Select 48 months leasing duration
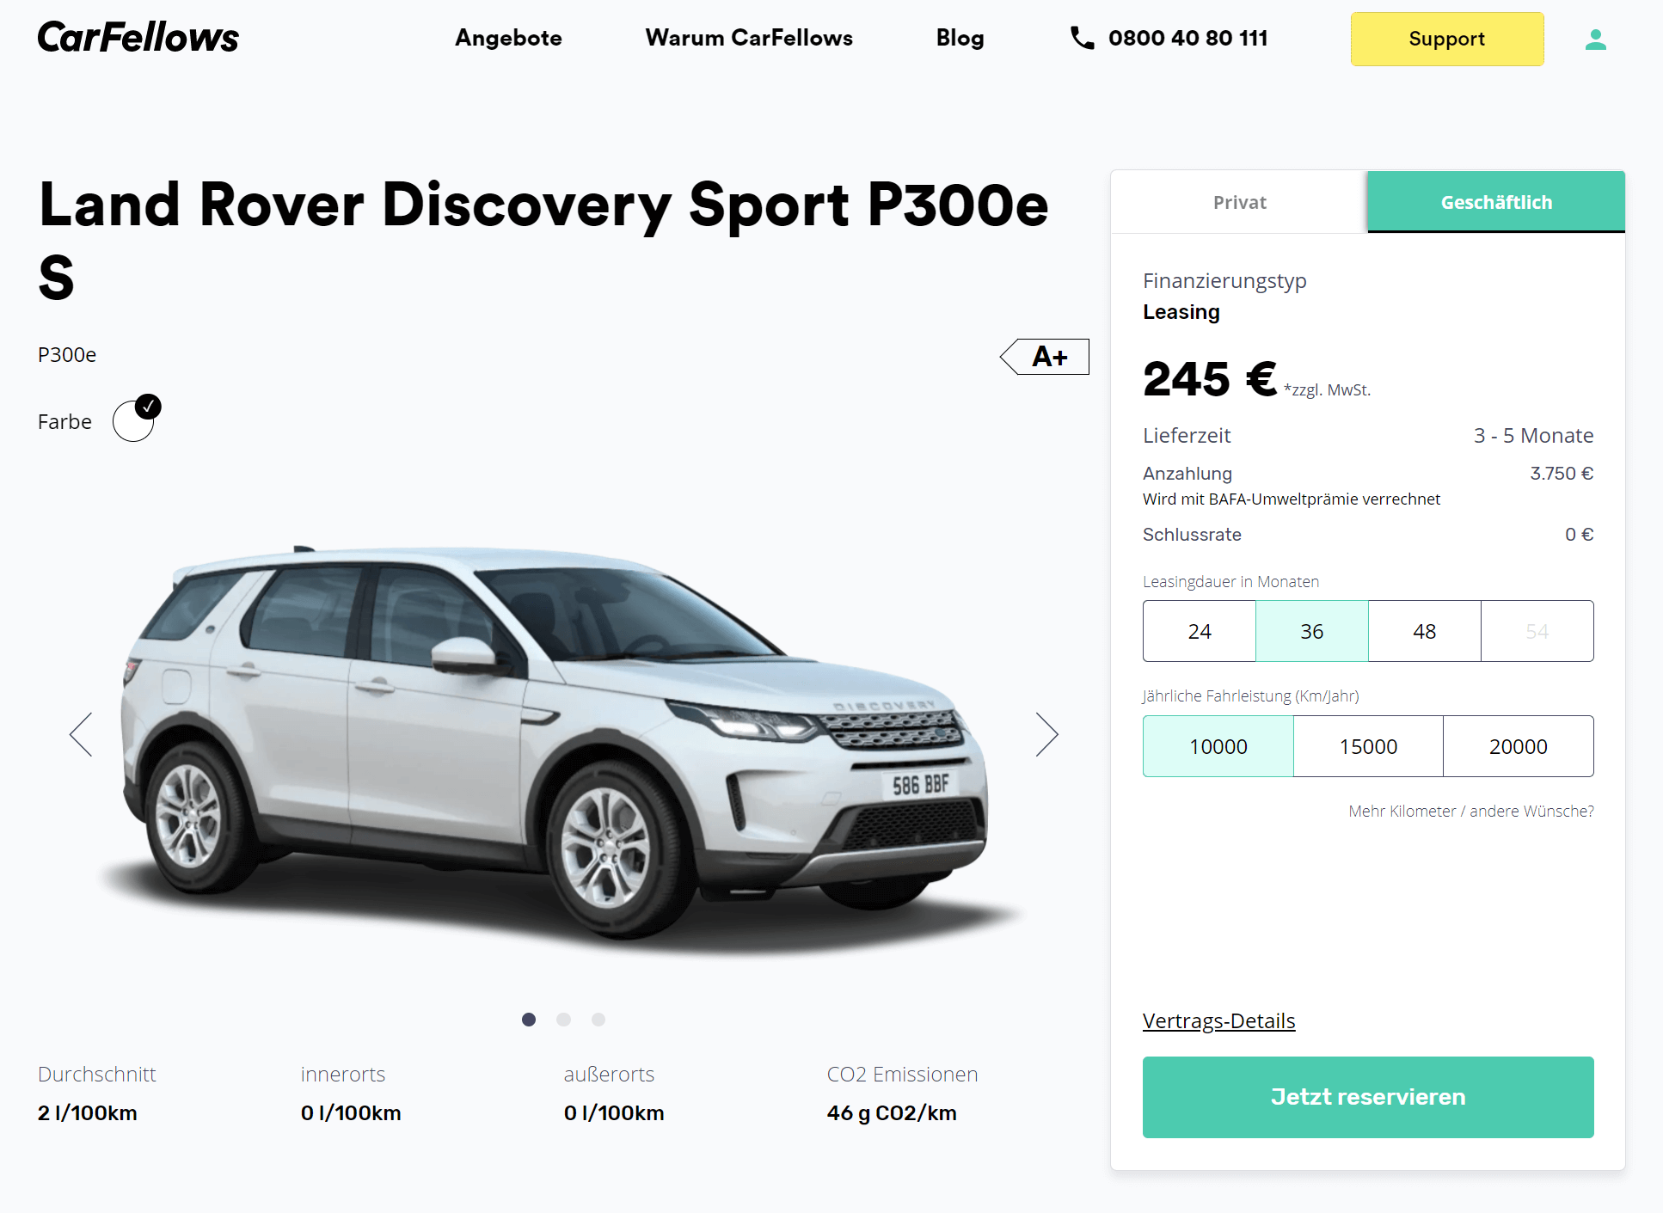The image size is (1663, 1213). coord(1425,631)
